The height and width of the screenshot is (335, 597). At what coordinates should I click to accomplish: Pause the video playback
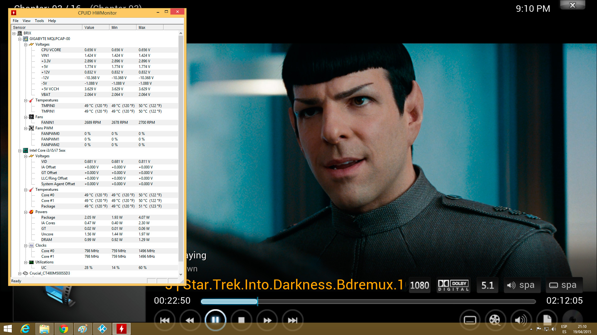click(x=215, y=320)
